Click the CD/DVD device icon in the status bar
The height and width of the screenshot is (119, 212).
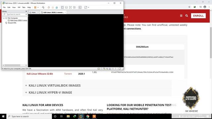click(x=101, y=69)
